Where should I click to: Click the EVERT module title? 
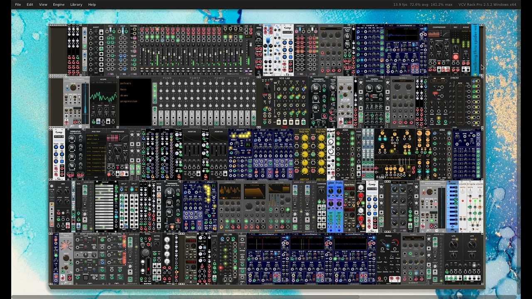96,27
